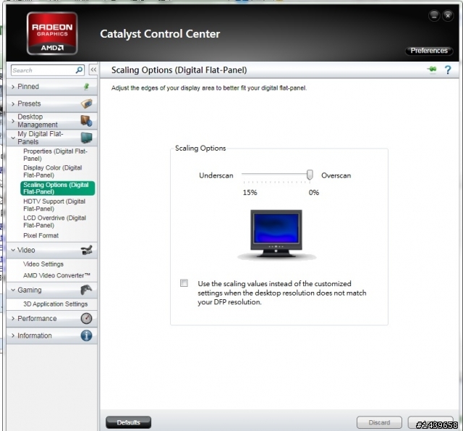Expand the Information section
Viewport: 463px width, 431px height.
click(51, 335)
